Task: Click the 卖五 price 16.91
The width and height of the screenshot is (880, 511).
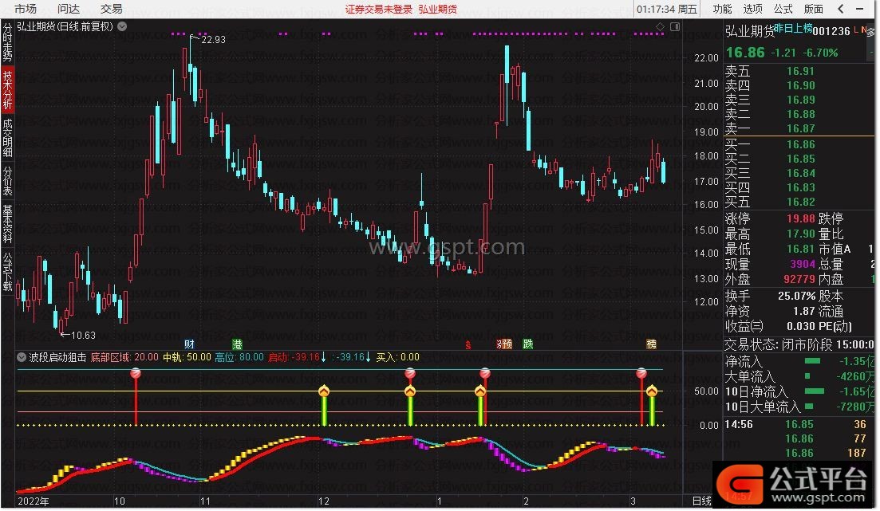Action: pos(800,71)
